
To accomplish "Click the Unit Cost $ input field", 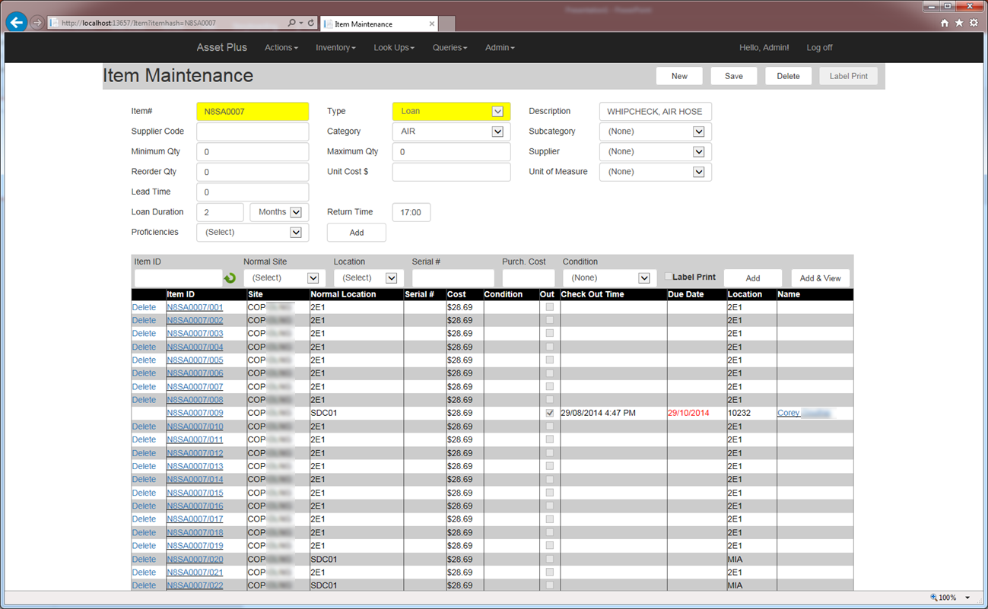I will [x=451, y=172].
